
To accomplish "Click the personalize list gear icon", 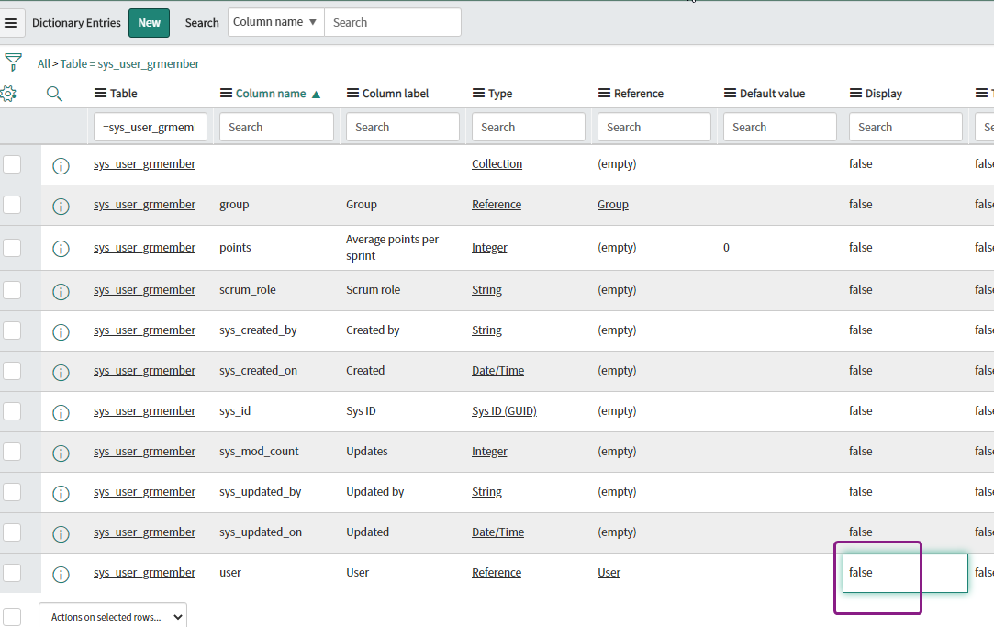I will coord(11,93).
